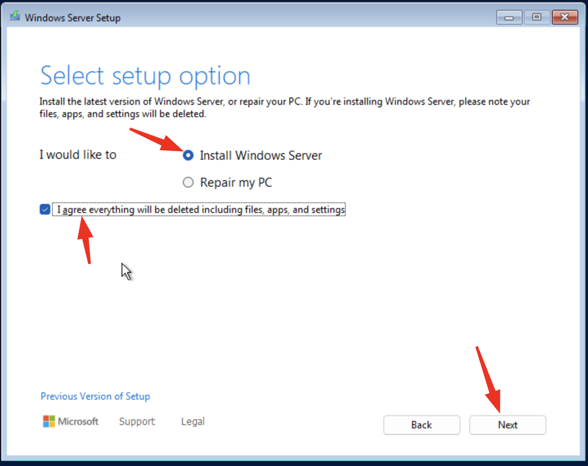Click the "Windows Server Setup" title bar text
This screenshot has width=588, height=466.
[x=72, y=18]
